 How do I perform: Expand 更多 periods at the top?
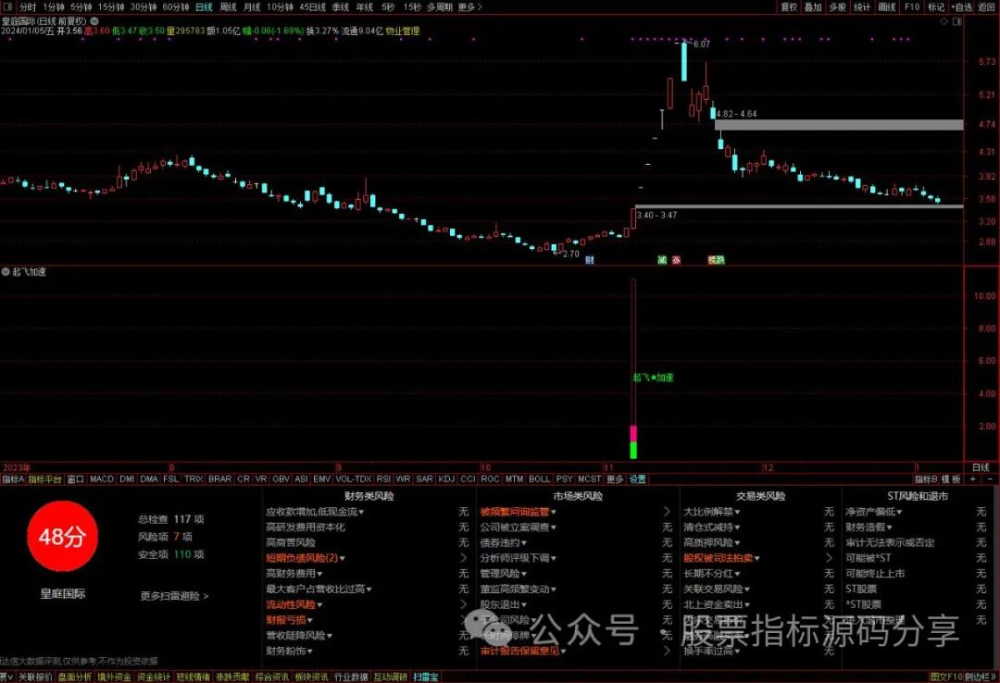(x=469, y=7)
